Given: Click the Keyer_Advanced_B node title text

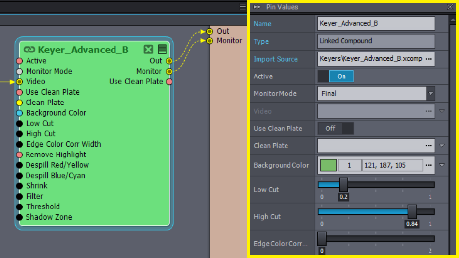Looking at the screenshot, I should (x=83, y=50).
